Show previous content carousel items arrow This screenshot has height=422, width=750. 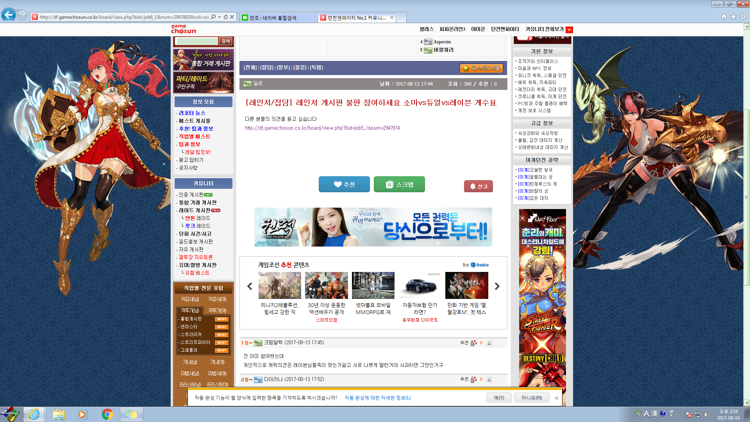pos(250,286)
